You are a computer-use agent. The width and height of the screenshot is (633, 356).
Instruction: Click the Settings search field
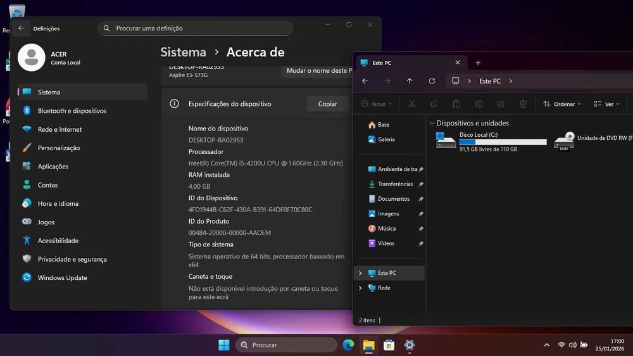tap(196, 29)
